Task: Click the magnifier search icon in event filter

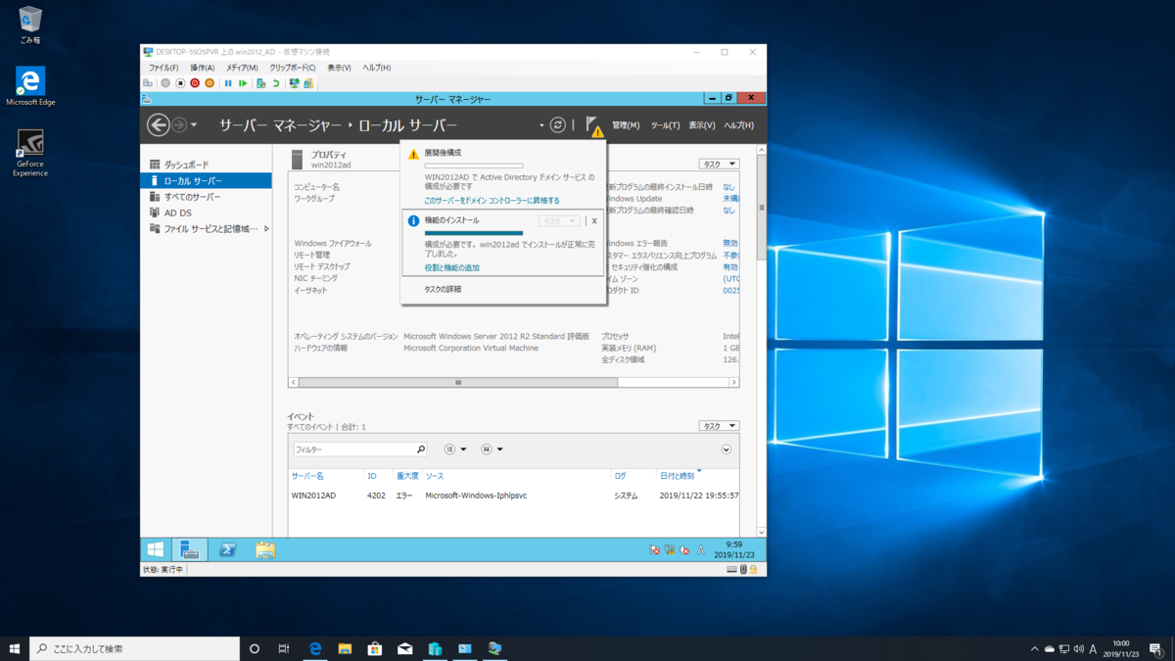Action: point(421,449)
